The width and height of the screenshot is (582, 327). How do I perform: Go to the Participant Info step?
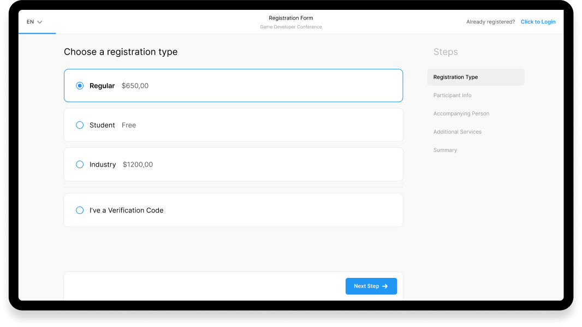(x=452, y=95)
